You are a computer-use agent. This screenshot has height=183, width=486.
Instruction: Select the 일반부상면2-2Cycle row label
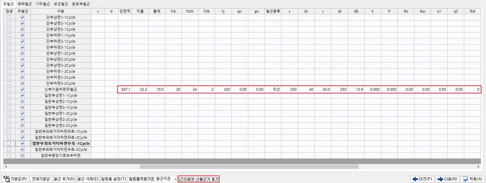(x=61, y=120)
